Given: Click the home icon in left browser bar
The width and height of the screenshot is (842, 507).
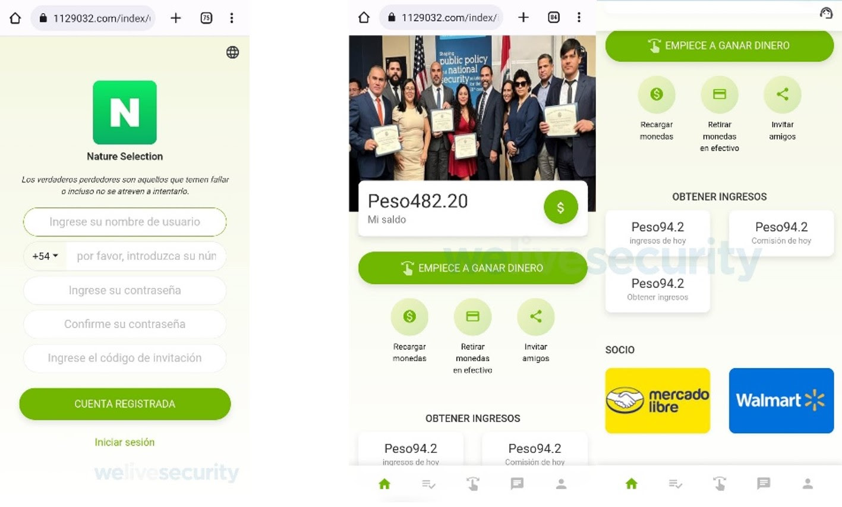Looking at the screenshot, I should pos(15,18).
